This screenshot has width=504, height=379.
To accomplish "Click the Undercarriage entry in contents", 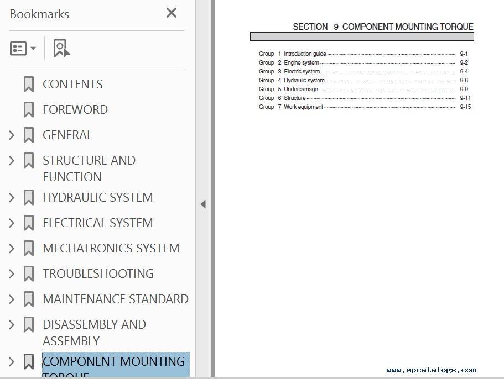I will (x=300, y=89).
